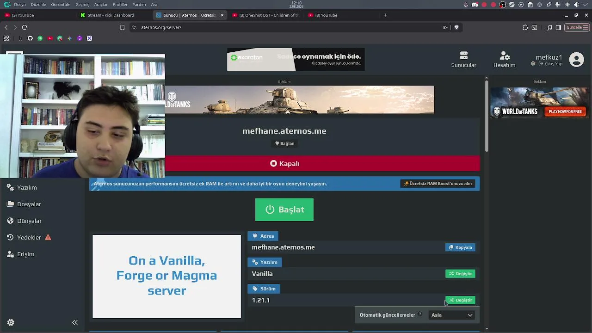Screen dimensions: 592x333
Task: Bookmark this page
Action: (x=122, y=27)
